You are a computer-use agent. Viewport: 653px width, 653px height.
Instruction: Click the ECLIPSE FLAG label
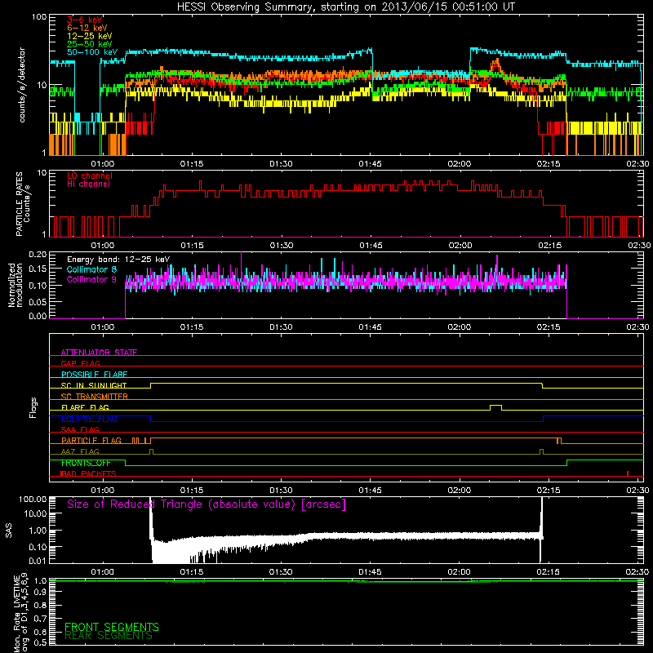click(x=89, y=419)
